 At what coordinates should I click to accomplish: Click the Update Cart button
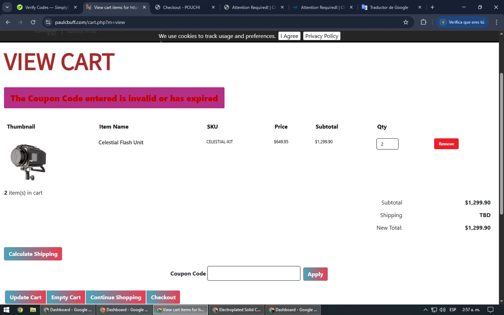26,297
